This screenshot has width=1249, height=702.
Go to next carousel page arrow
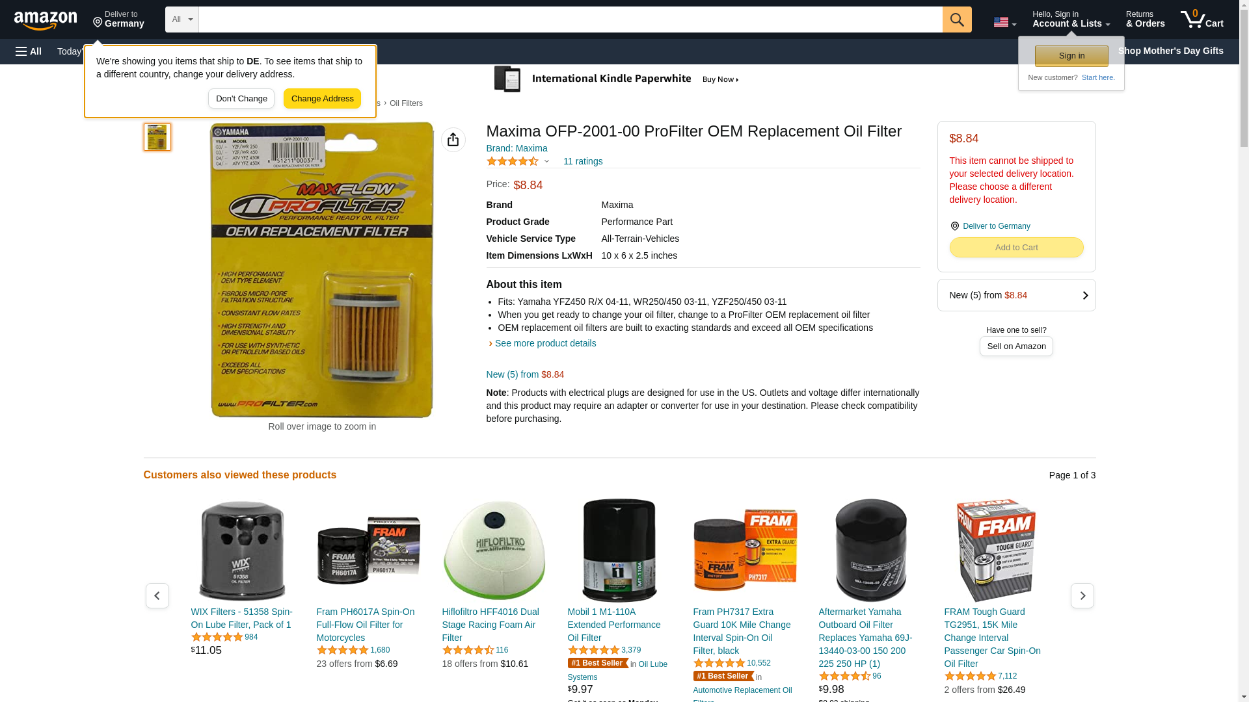1082,595
